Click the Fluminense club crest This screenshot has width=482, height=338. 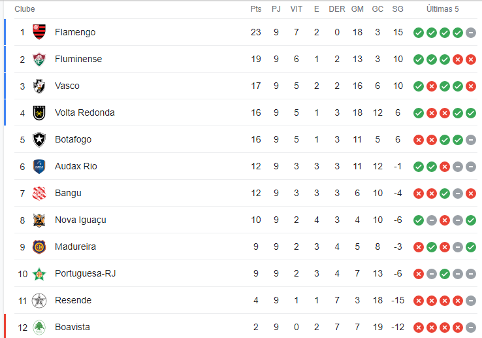(39, 59)
